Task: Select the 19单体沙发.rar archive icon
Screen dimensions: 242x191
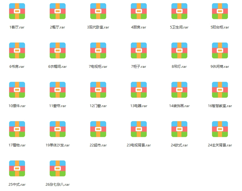Action: pyautogui.click(x=58, y=129)
